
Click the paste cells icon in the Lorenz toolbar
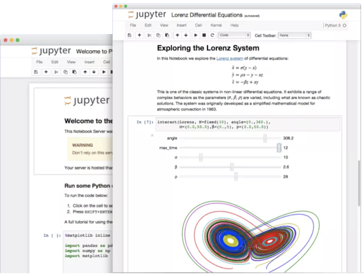coord(167,35)
